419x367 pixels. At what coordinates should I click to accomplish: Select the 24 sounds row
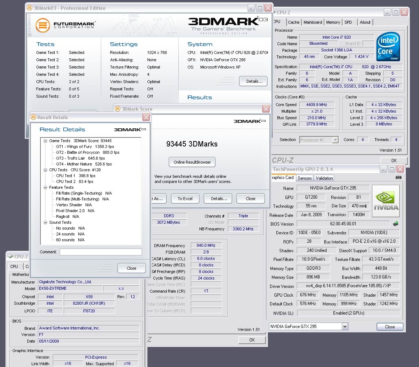click(70, 234)
